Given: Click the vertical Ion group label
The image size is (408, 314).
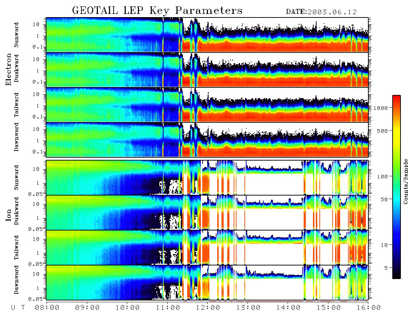Looking at the screenshot, I should coord(9,215).
